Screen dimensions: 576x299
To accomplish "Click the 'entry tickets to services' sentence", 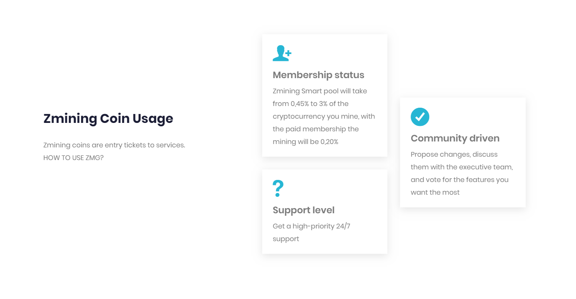I will [114, 145].
